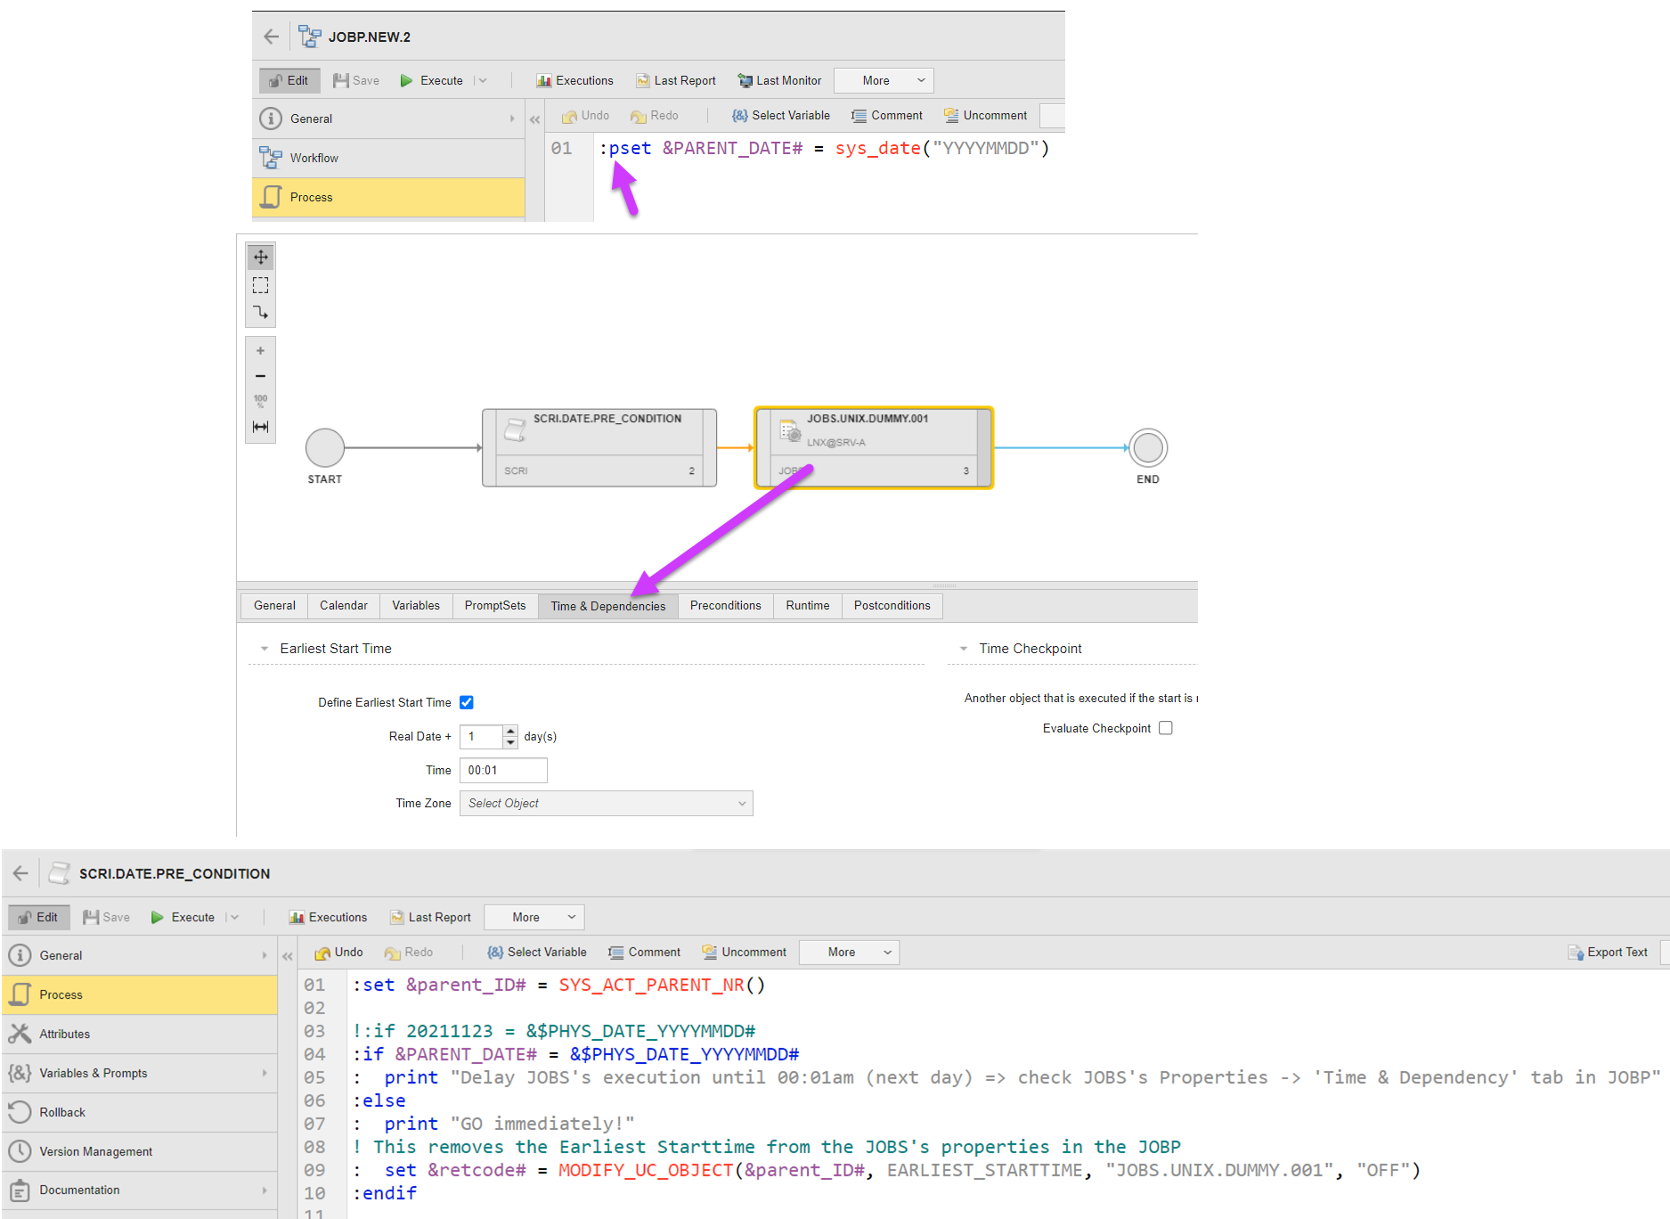Expand the More menu in the SCRI editor
The width and height of the screenshot is (1670, 1219).
tap(848, 952)
